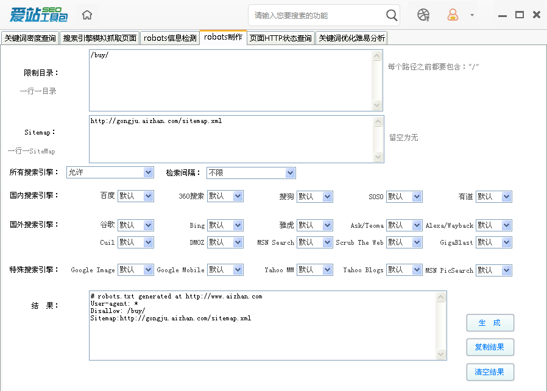The height and width of the screenshot is (391, 547).
Task: Click the magnifier search icon
Action: pyautogui.click(x=392, y=15)
